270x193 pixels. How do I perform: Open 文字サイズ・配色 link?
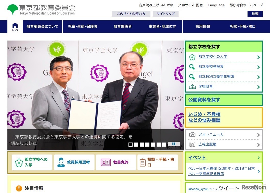[191, 5]
